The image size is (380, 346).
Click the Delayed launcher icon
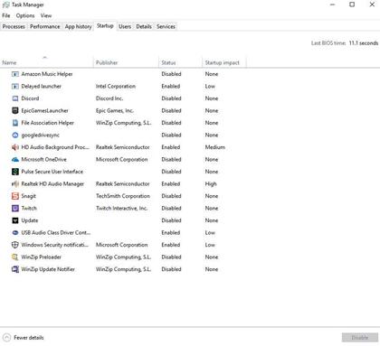[15, 87]
